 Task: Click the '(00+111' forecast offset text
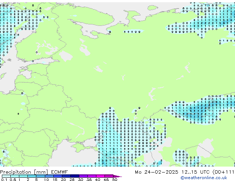(224, 172)
